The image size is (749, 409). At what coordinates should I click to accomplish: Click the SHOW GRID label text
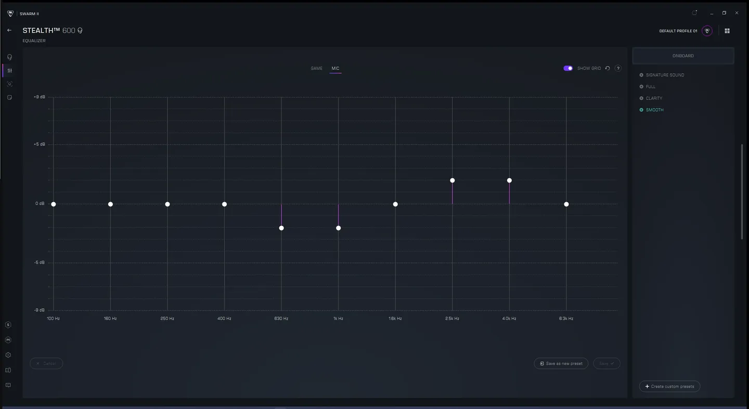point(589,69)
